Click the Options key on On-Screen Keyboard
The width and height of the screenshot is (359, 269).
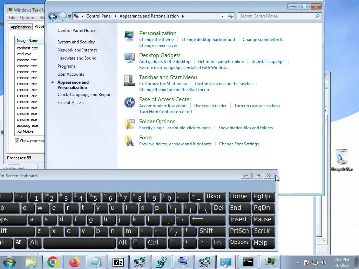[x=240, y=243]
